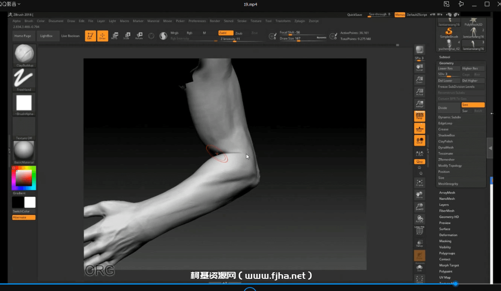The image size is (501, 291).
Task: Click the Divide button
Action: point(449,108)
